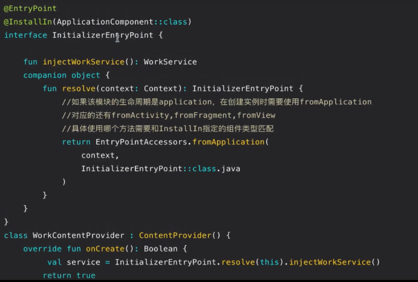The width and height of the screenshot is (418, 282).
Task: Click the this argument inside resolve
Action: pos(269,262)
